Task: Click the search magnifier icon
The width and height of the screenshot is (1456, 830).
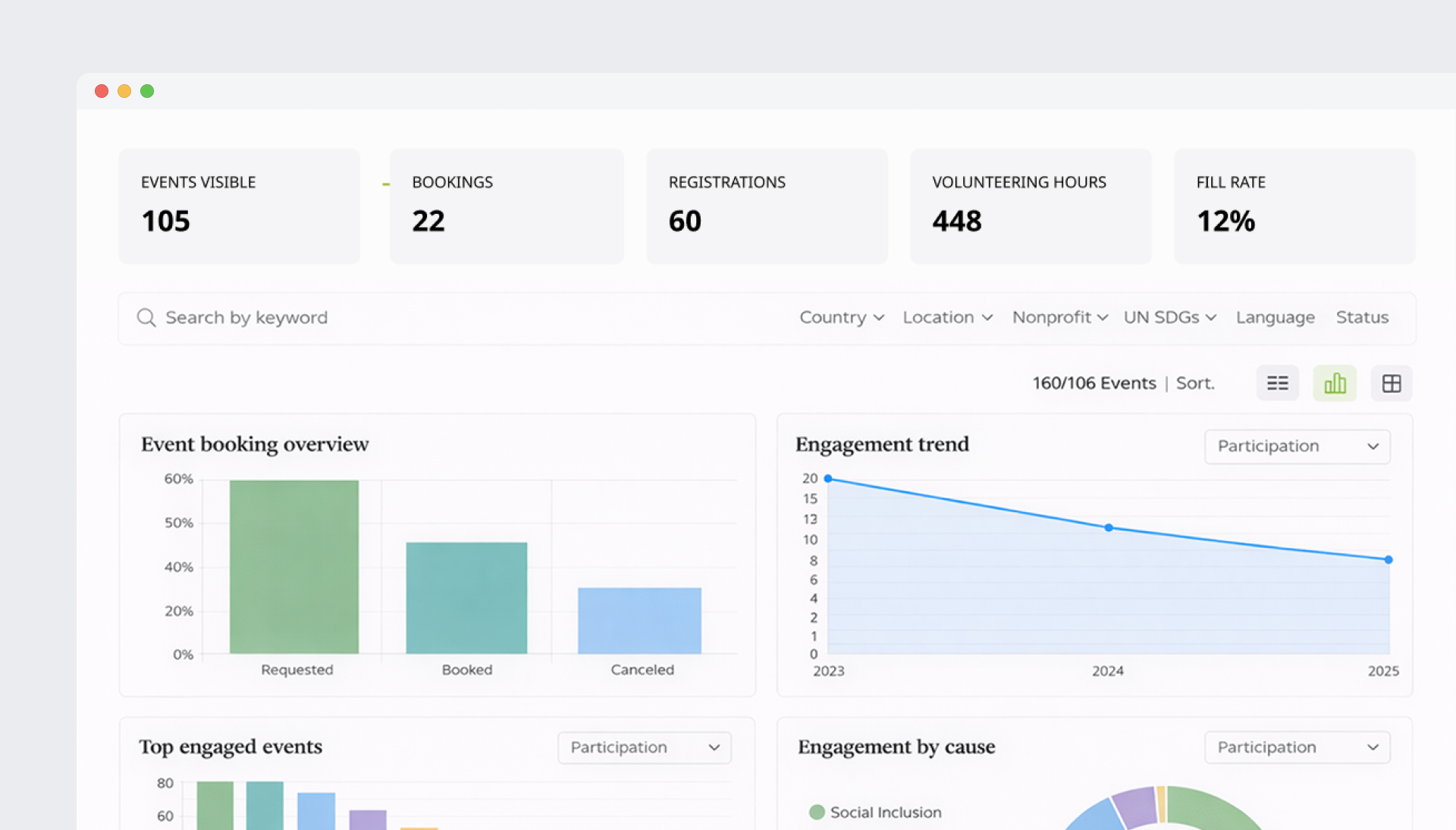Action: pyautogui.click(x=146, y=318)
